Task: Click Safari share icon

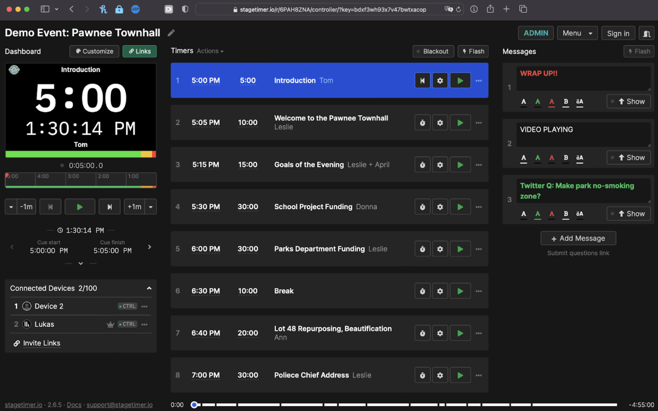Action: click(490, 9)
